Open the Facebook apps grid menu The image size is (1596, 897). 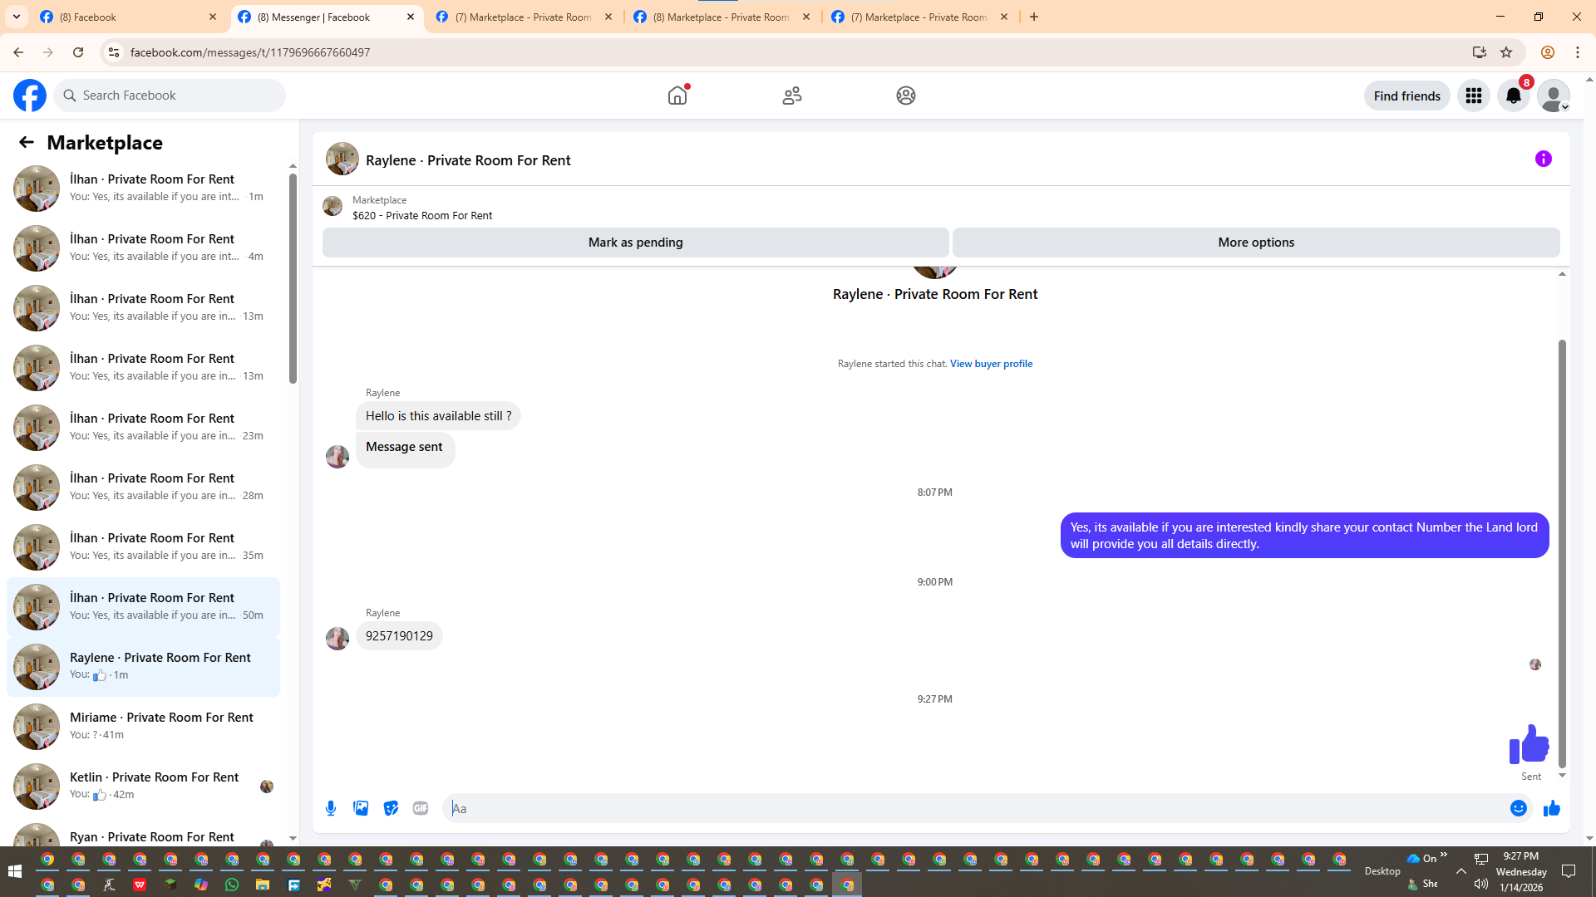[1473, 96]
